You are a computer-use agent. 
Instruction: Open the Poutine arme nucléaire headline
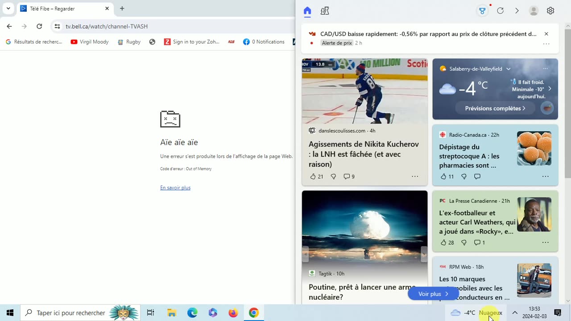tap(362, 292)
